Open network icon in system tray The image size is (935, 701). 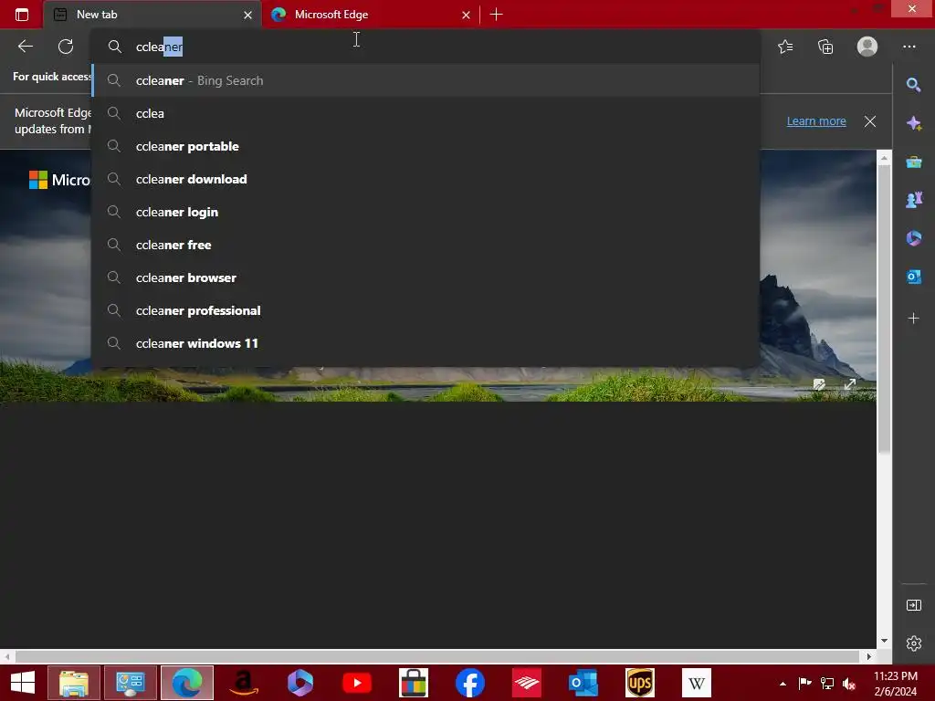click(827, 683)
